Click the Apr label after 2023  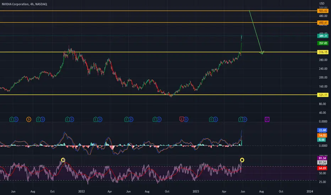(224, 191)
